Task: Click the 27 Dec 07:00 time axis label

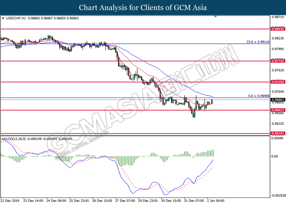Action: [125, 201]
